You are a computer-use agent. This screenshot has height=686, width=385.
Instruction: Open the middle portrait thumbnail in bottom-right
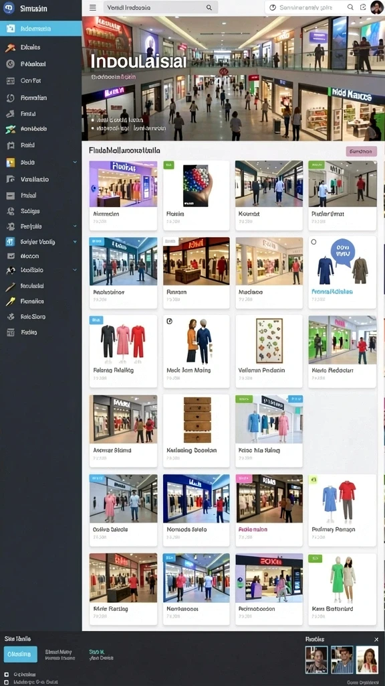click(342, 660)
